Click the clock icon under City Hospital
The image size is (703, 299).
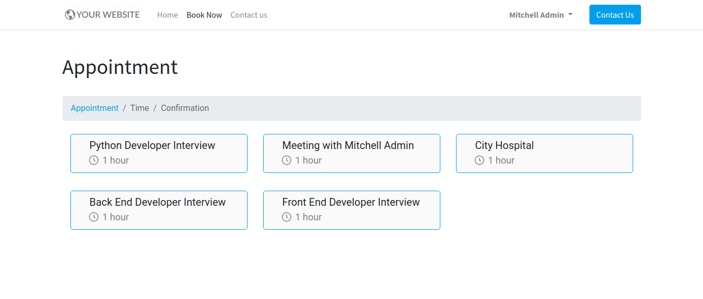click(479, 160)
